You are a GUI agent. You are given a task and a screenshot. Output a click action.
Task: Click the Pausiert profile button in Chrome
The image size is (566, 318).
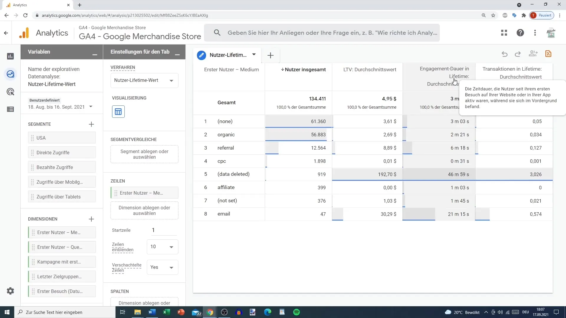pos(542,15)
